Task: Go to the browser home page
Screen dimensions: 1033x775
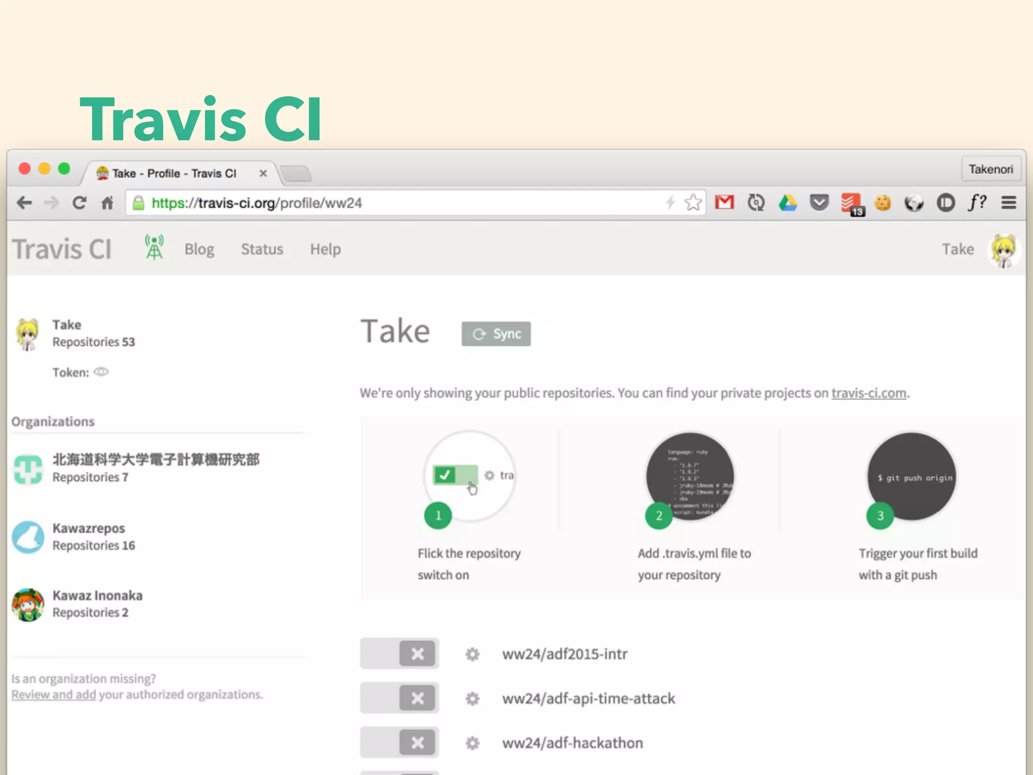Action: [x=107, y=203]
